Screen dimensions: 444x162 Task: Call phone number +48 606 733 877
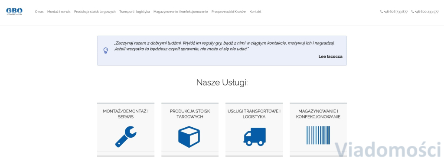(x=395, y=12)
